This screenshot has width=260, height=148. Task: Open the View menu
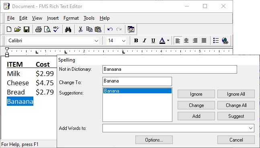click(37, 18)
